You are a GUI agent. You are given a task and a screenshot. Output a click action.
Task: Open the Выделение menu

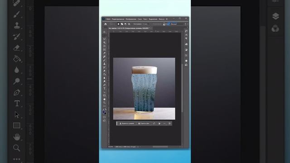click(153, 19)
